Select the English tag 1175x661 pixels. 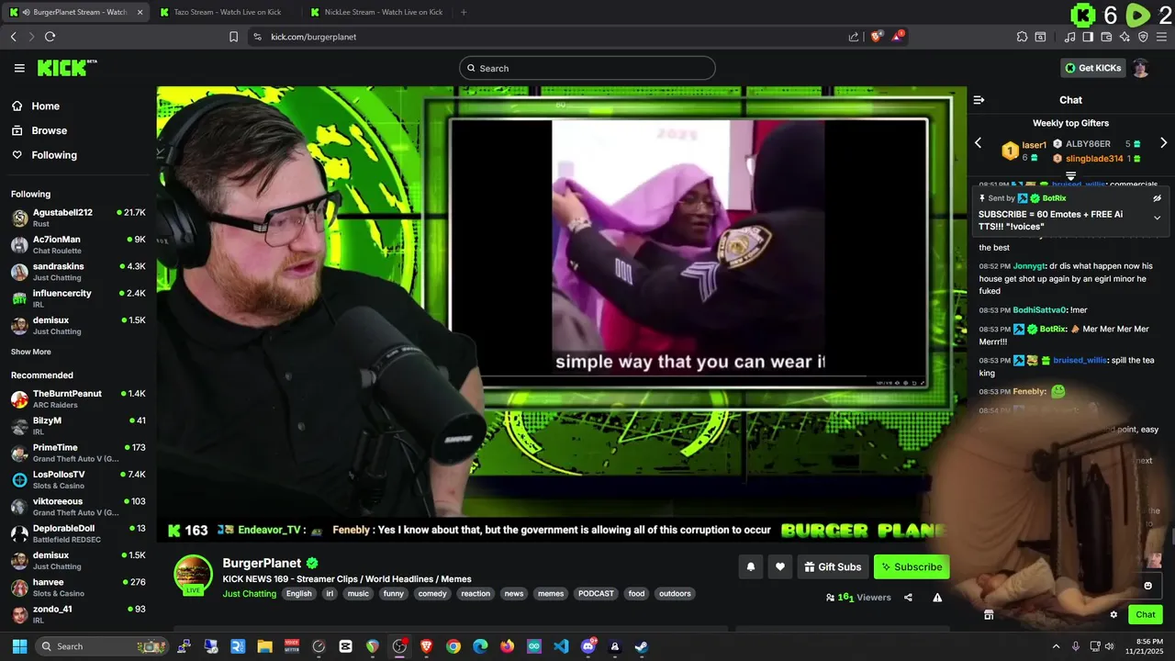point(298,594)
